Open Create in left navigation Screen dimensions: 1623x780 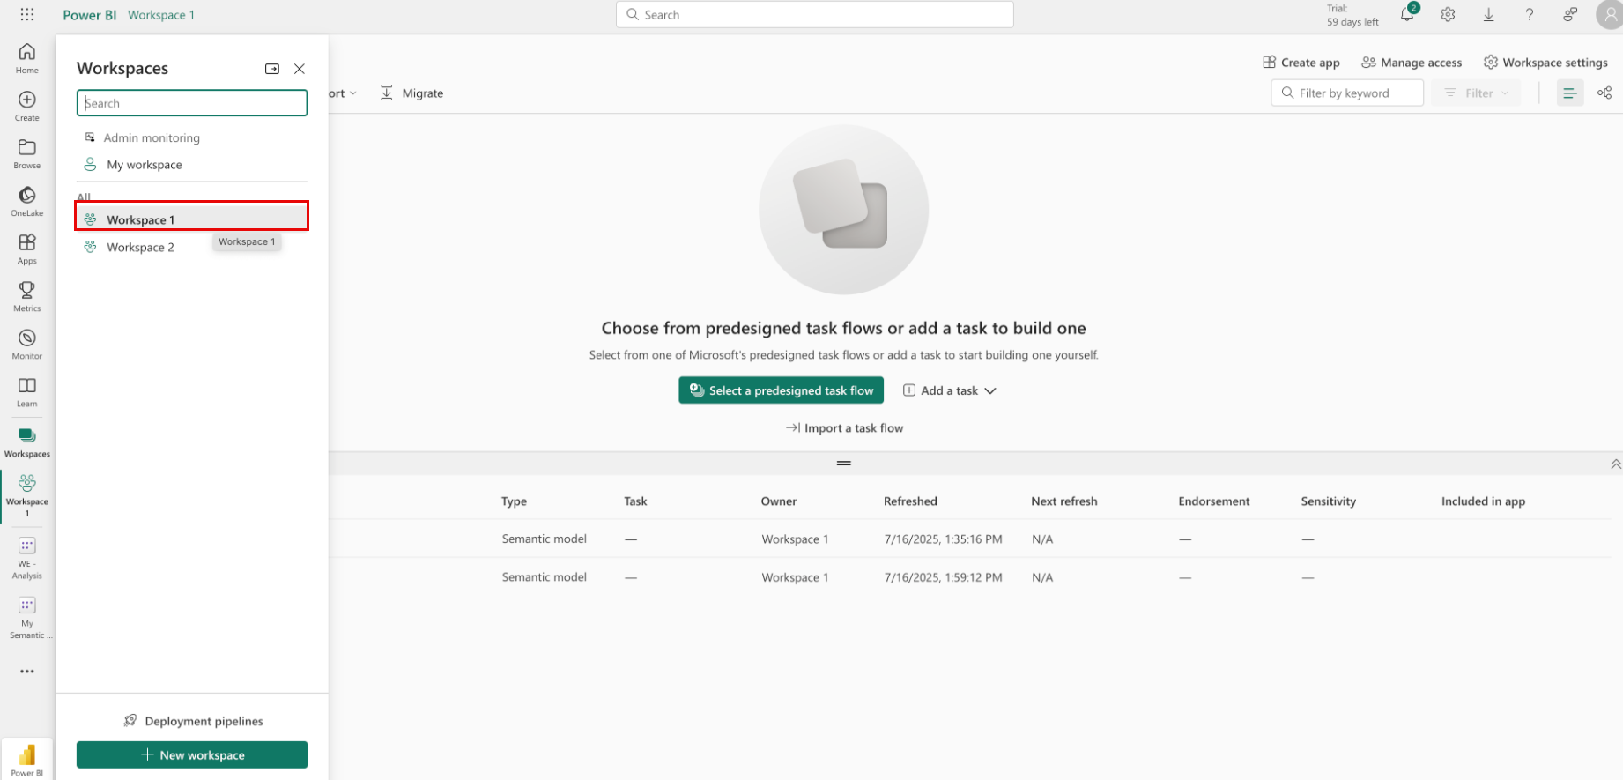tap(27, 106)
